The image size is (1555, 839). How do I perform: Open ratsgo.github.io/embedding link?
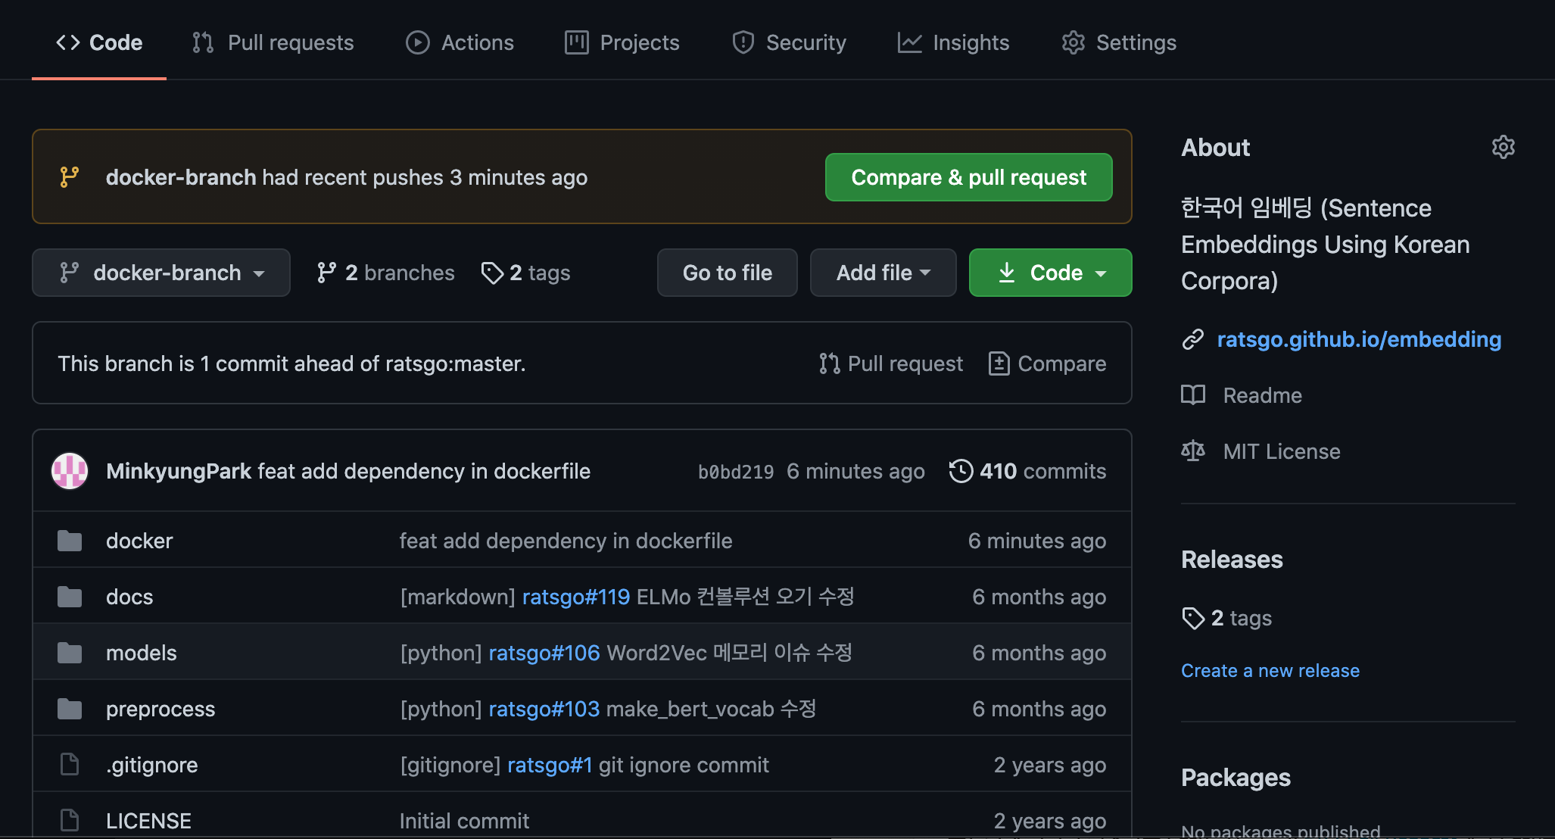point(1358,339)
